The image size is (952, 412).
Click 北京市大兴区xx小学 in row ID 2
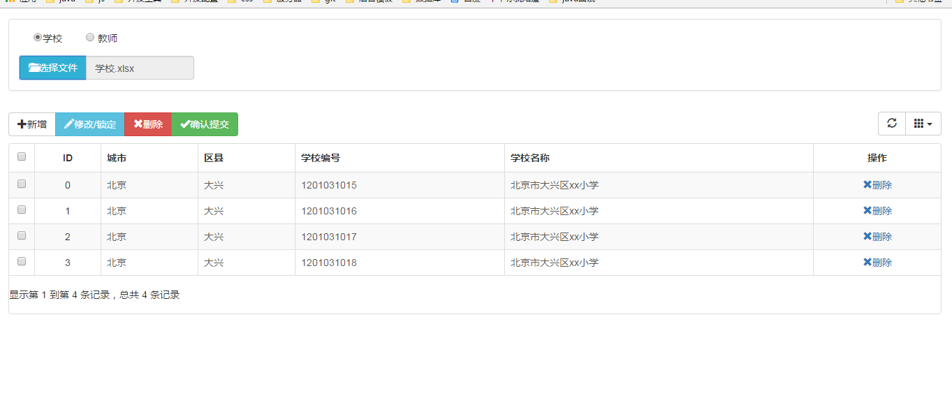tap(555, 237)
